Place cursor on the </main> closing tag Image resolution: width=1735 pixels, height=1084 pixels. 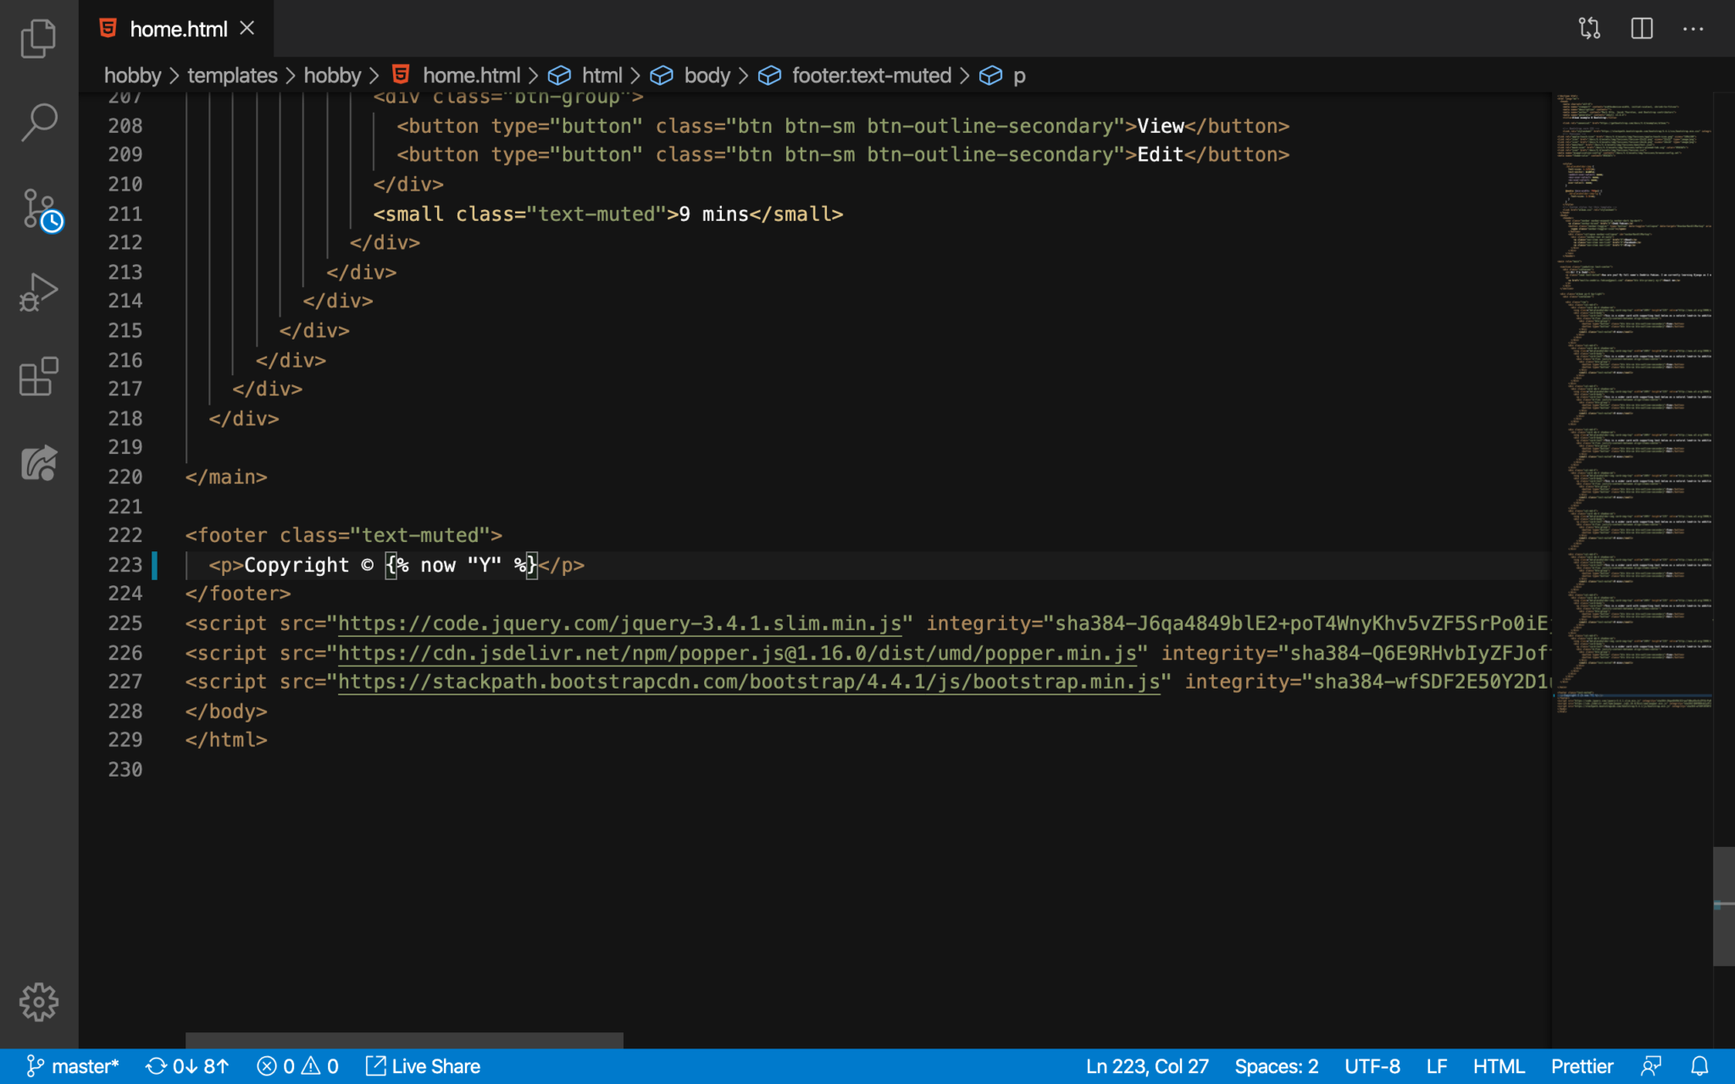click(x=226, y=477)
